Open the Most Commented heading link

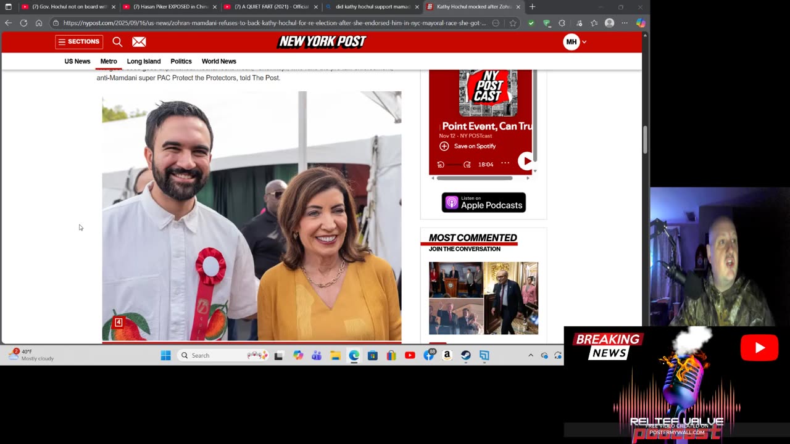click(x=473, y=238)
